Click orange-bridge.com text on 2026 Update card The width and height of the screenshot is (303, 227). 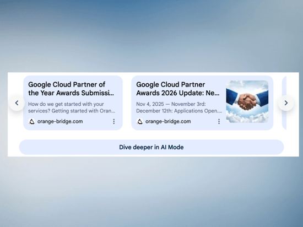[x=168, y=121]
